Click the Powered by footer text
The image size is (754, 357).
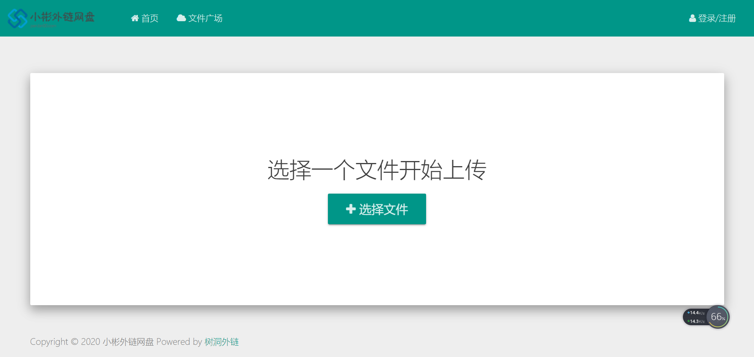coord(179,342)
